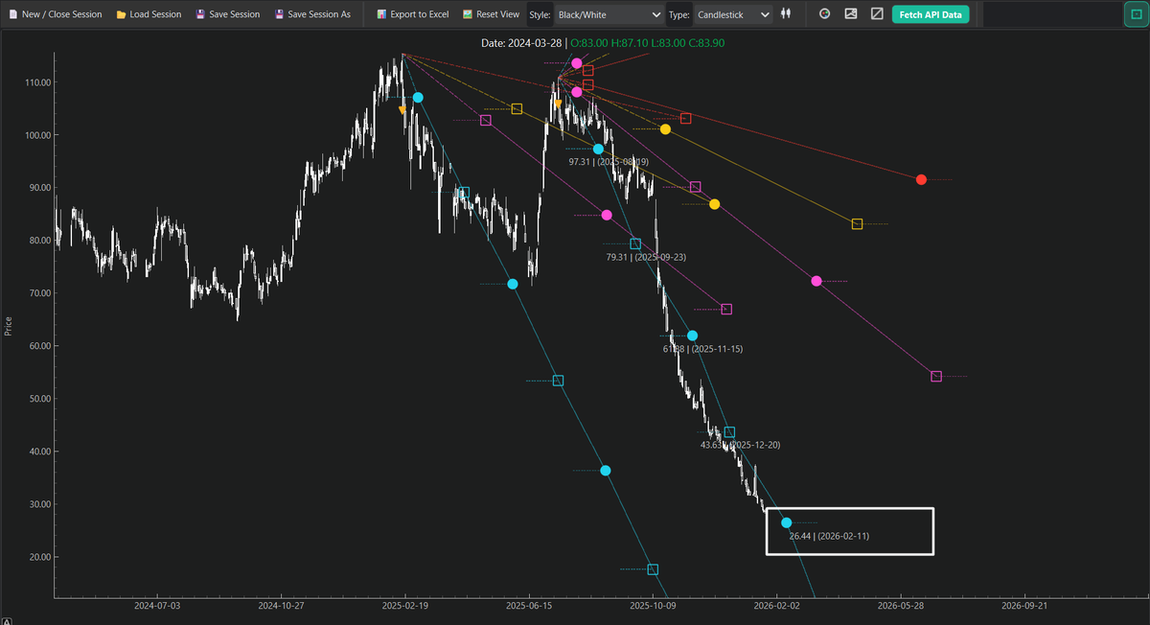
Task: Click the 110.00 price axis label
Action: pyautogui.click(x=36, y=82)
